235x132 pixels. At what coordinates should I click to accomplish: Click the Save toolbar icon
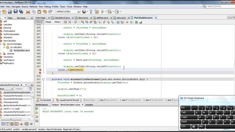pyautogui.click(x=15, y=11)
